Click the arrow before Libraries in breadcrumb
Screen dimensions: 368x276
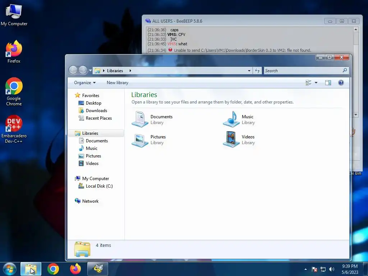pyautogui.click(x=104, y=71)
